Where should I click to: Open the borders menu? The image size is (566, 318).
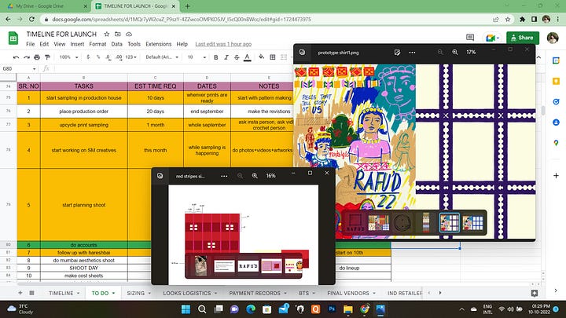point(273,57)
